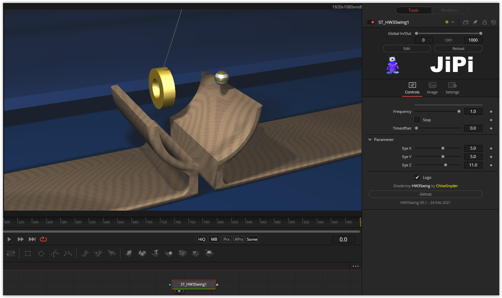This screenshot has width=502, height=298.
Task: Switch to the Modifiers tab
Action: pyautogui.click(x=450, y=10)
